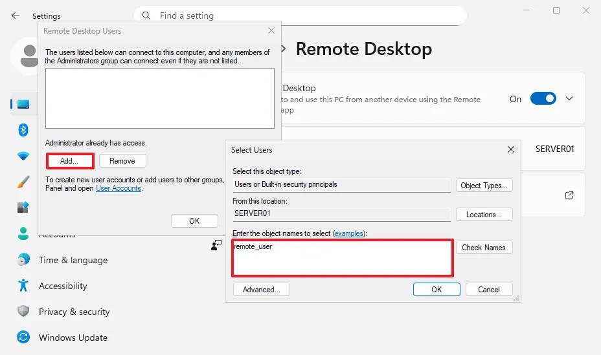Click Add... in Remote Desktop Users

[x=70, y=161]
